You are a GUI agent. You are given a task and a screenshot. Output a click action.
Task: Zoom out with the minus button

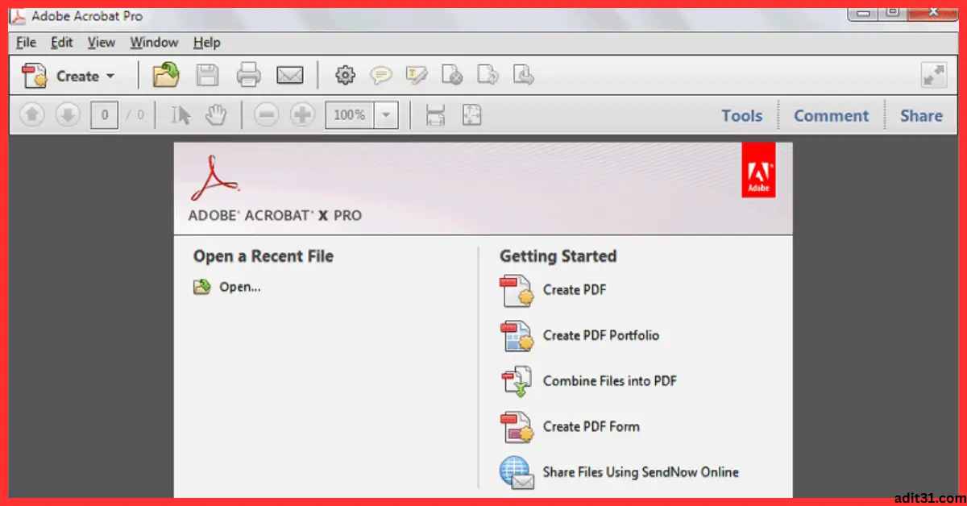(266, 114)
